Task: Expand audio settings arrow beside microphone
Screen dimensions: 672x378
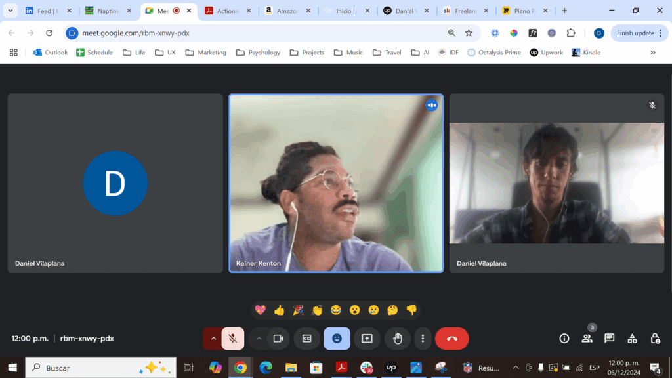Action: [x=213, y=339]
